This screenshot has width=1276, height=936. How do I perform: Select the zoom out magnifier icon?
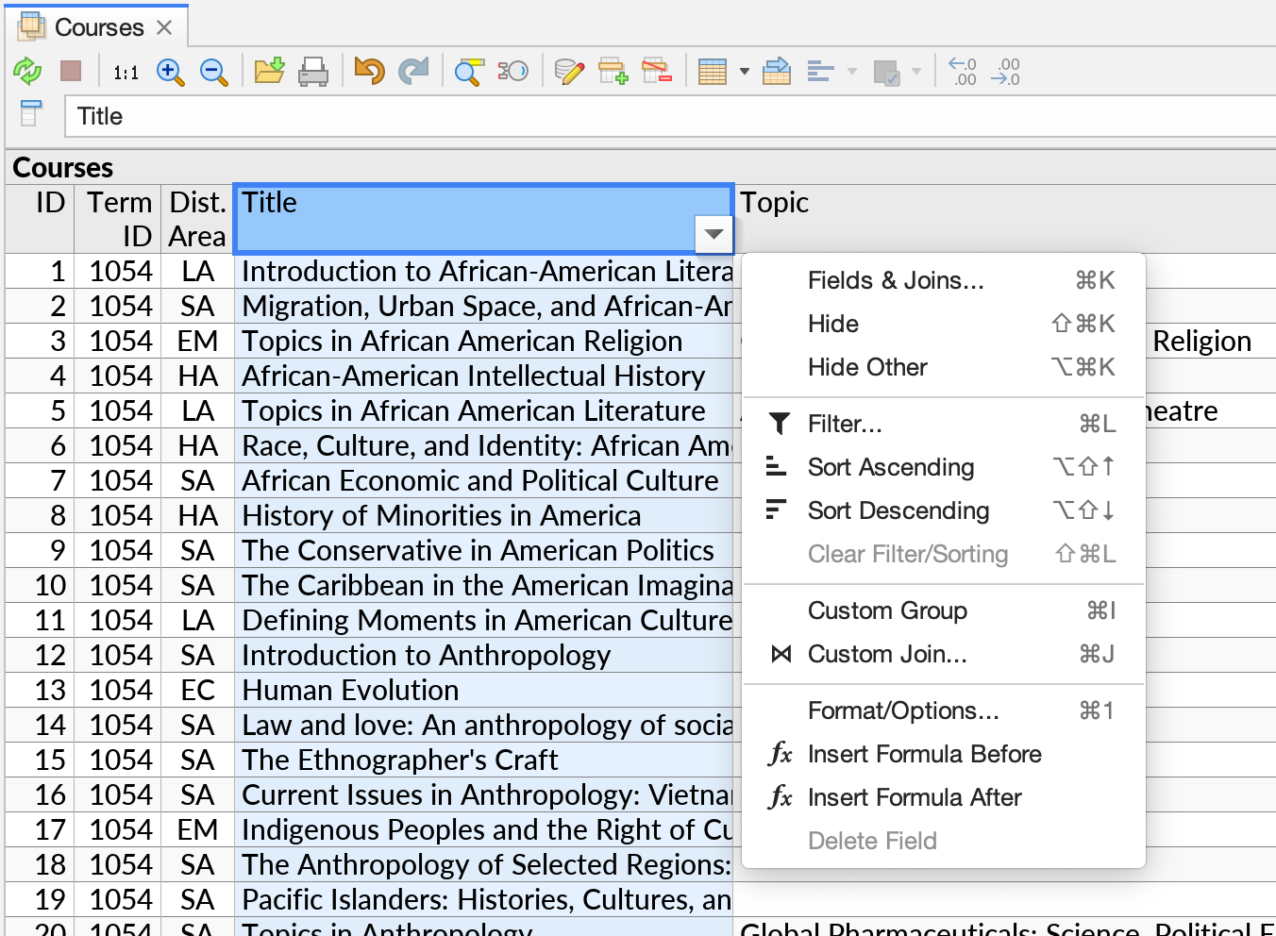213,72
